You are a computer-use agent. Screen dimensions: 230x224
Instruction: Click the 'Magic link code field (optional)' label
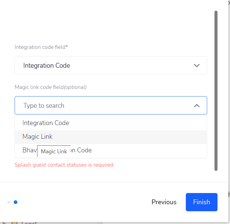coord(51,87)
